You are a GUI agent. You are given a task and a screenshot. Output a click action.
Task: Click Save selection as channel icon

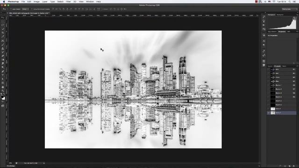[285, 166]
